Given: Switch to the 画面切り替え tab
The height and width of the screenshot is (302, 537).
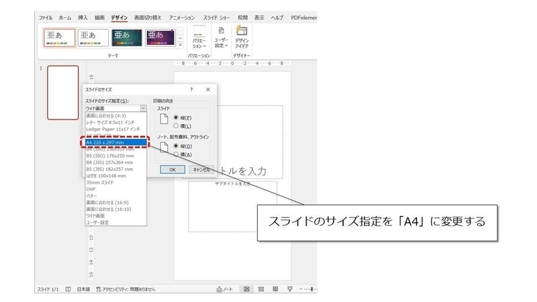Looking at the screenshot, I should tap(148, 18).
